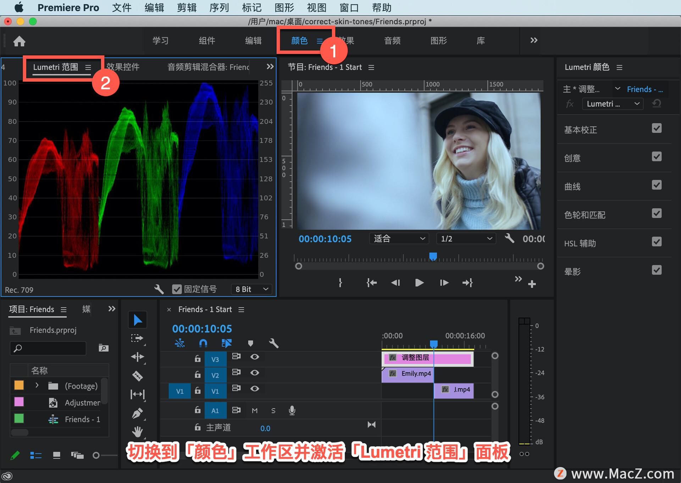
Task: Expand the (Footage) bin
Action: [37, 385]
